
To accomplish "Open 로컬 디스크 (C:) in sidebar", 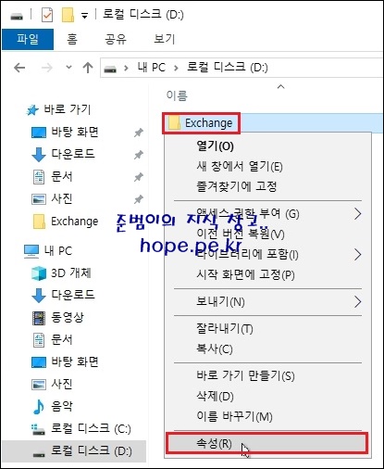I will (91, 428).
